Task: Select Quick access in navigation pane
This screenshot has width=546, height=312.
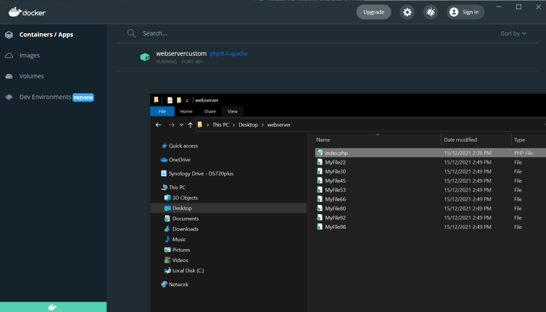Action: [183, 146]
